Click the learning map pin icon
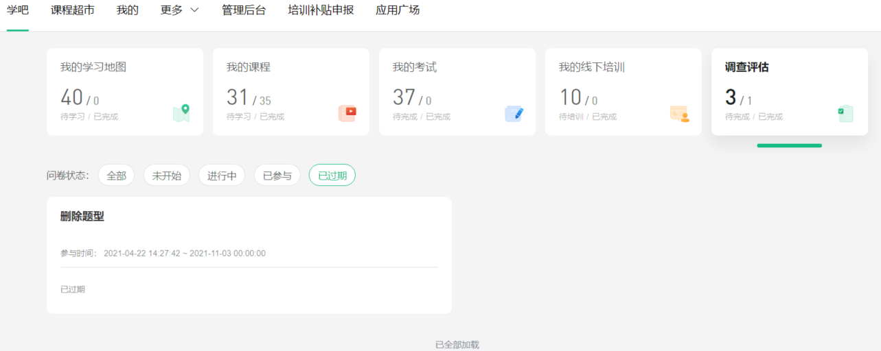 [181, 113]
